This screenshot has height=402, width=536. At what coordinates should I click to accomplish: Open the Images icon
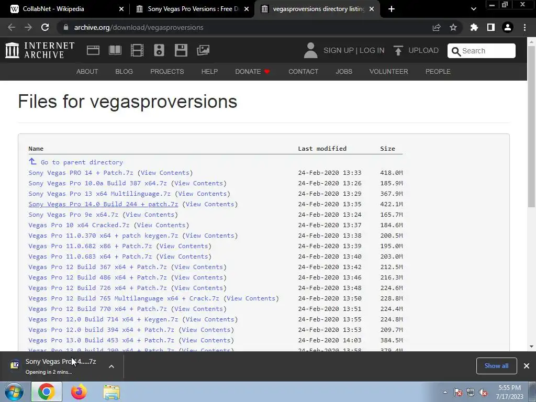click(203, 50)
